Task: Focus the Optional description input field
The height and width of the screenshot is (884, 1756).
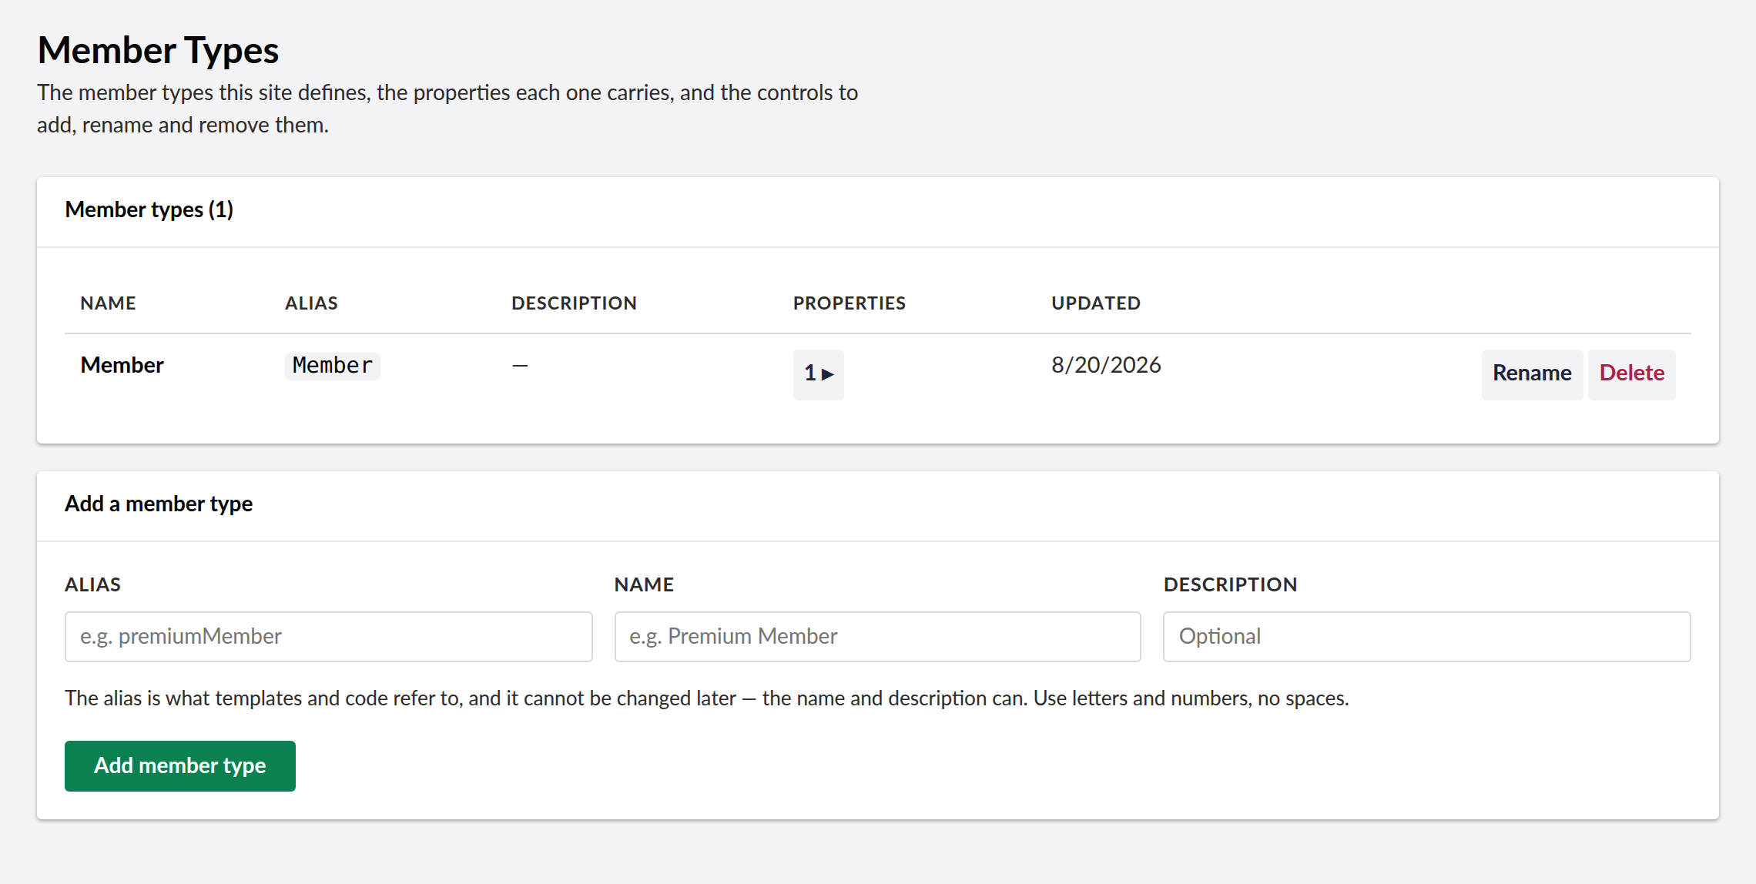Action: pyautogui.click(x=1427, y=636)
